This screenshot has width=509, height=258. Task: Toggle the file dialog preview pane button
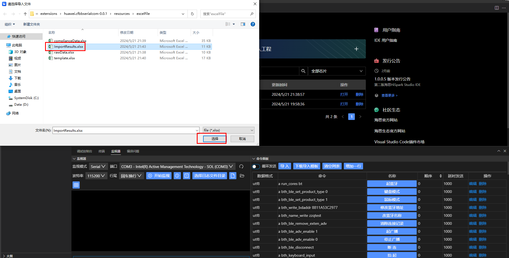click(x=243, y=24)
